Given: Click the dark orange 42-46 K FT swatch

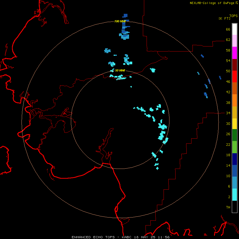Looking at the screenshot, I should 234,88.
